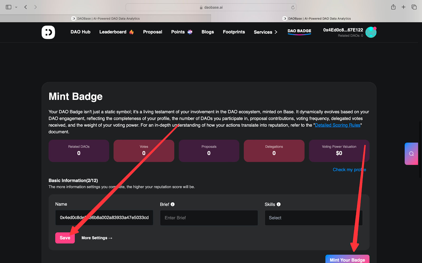Open More Settings link
422x263 pixels.
pos(97,238)
